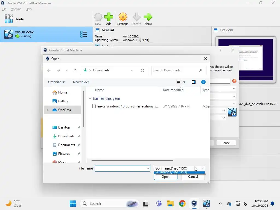The image size is (280, 210).
Task: Click the Open button
Action: point(165,177)
